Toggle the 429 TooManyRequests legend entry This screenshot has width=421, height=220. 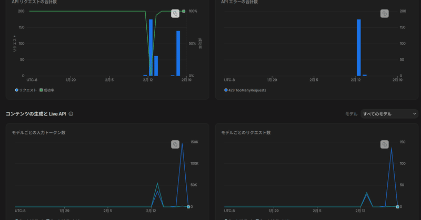245,90
